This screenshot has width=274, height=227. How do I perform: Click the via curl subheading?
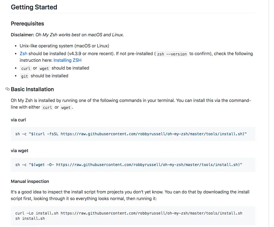pyautogui.click(x=18, y=120)
